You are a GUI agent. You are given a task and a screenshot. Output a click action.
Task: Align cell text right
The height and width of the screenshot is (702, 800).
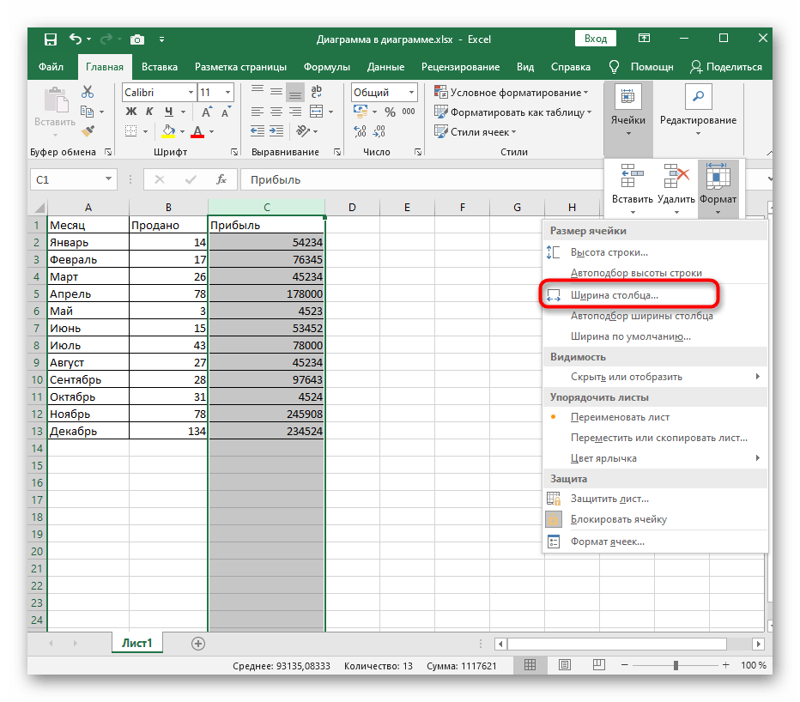pyautogui.click(x=295, y=112)
